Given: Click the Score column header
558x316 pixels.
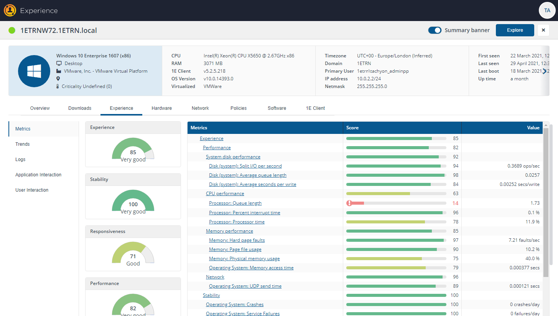Looking at the screenshot, I should (402, 128).
